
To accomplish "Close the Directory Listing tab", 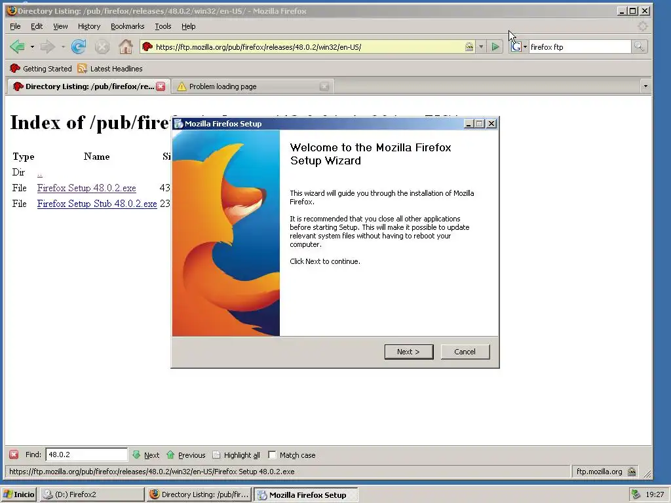I will 161,86.
